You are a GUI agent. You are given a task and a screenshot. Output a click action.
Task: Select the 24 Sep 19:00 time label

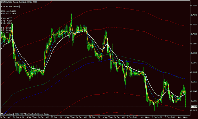(x=44, y=117)
